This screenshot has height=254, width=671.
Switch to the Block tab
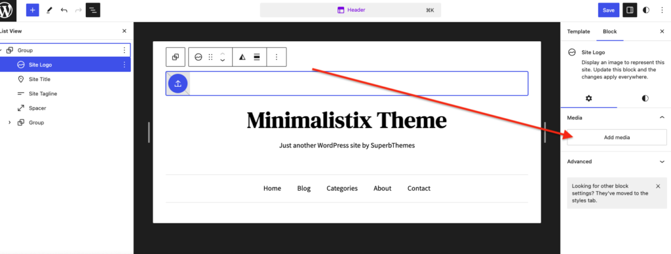tap(610, 31)
